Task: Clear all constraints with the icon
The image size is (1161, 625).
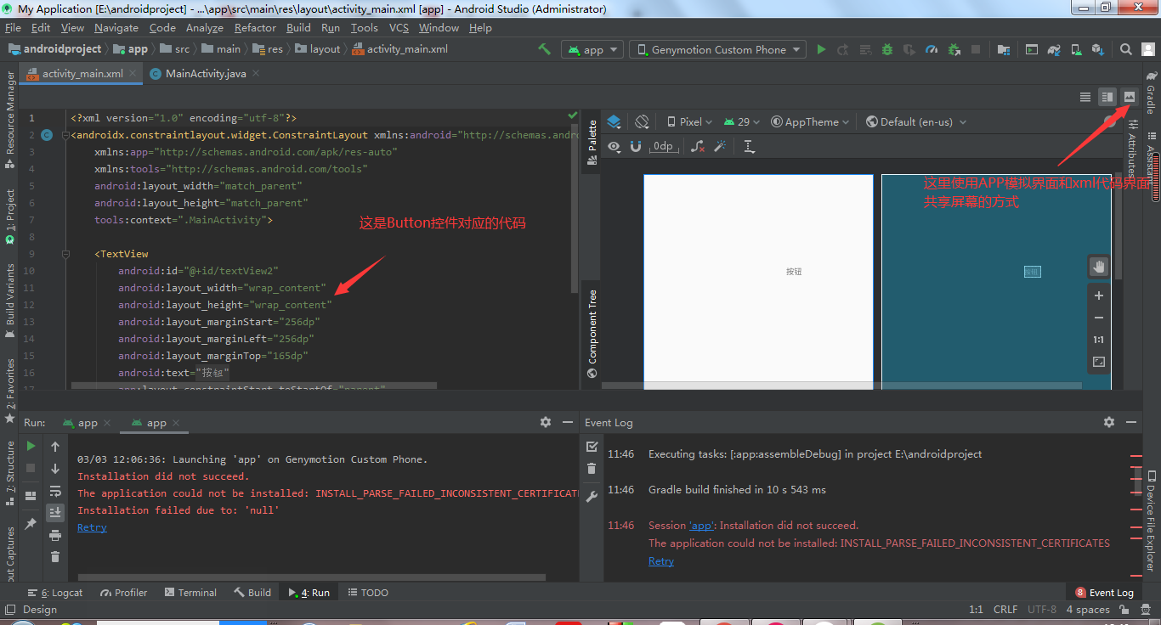Action: [696, 146]
